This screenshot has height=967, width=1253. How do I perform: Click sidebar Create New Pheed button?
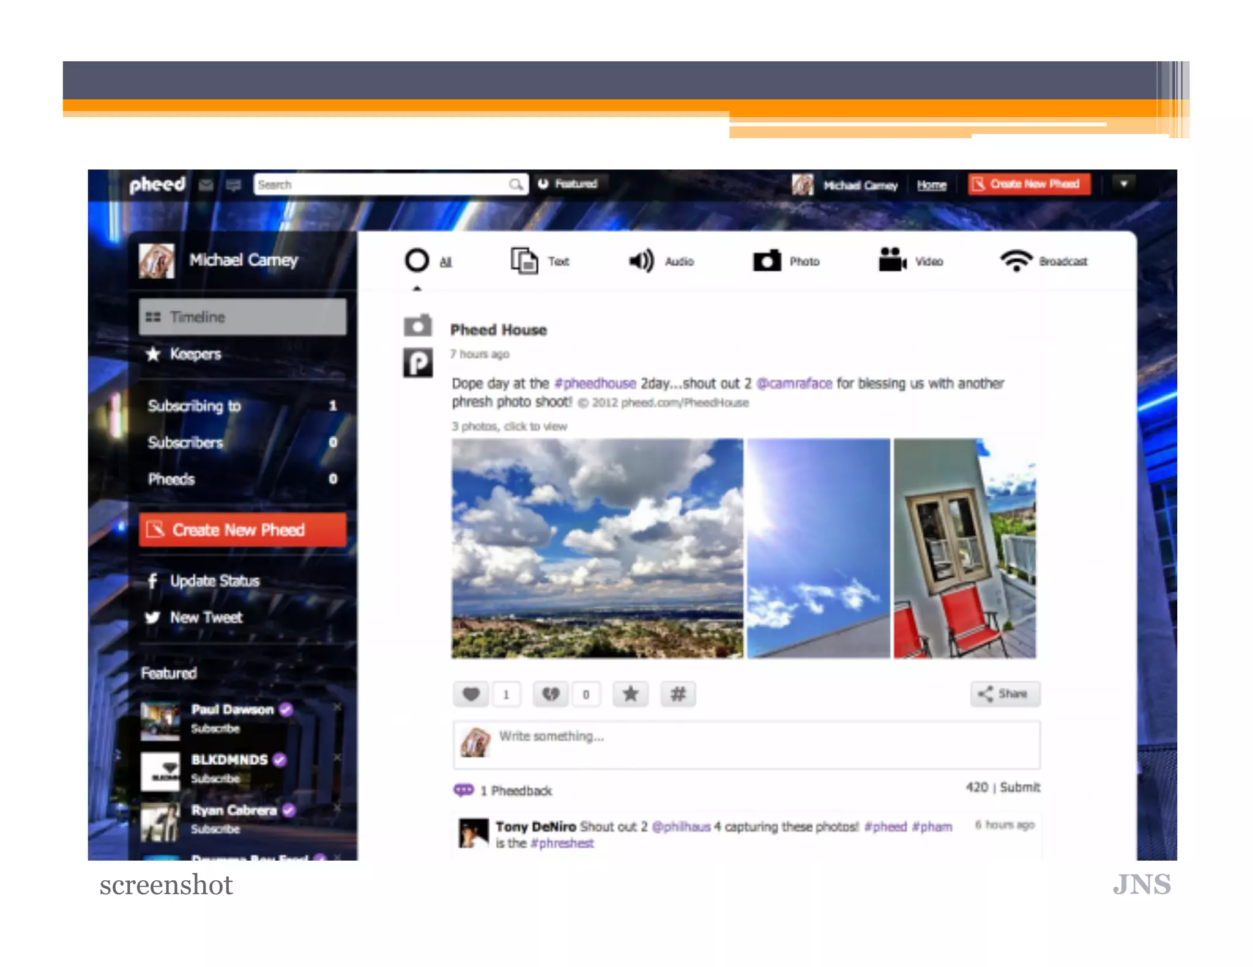pos(242,529)
